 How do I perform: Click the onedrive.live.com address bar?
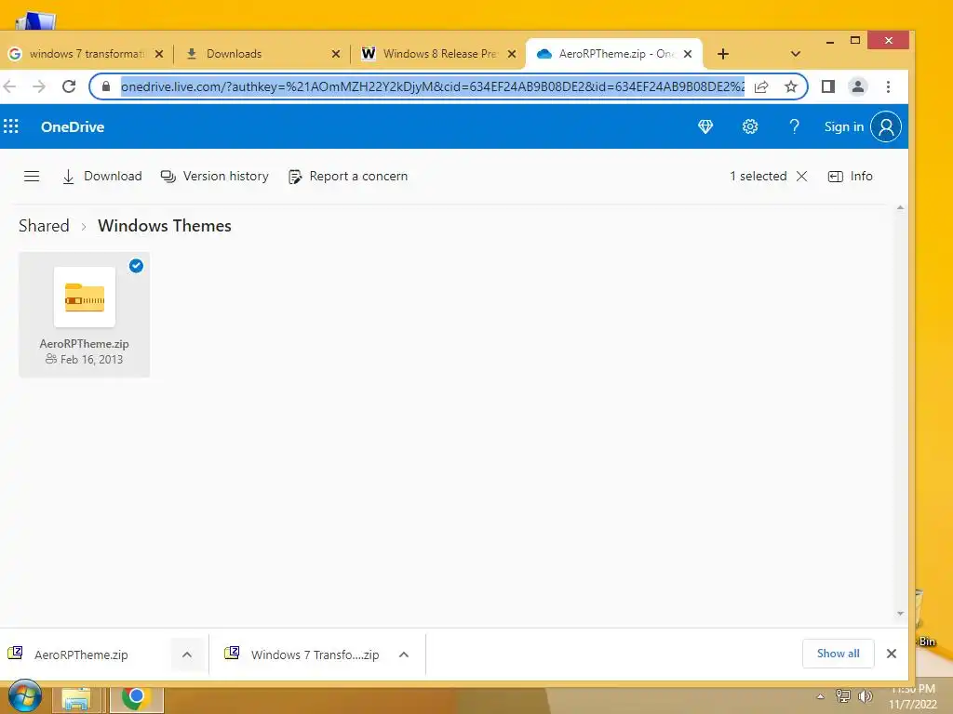432,86
